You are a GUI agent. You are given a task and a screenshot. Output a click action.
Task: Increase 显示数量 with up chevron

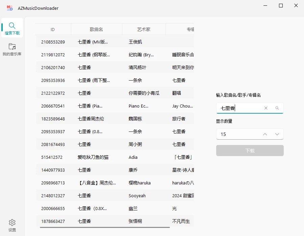pyautogui.click(x=265, y=134)
